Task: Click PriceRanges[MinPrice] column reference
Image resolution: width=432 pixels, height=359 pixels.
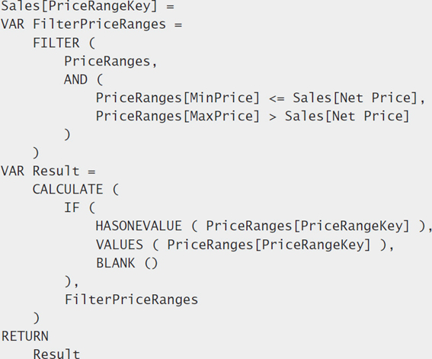Action: tap(178, 98)
